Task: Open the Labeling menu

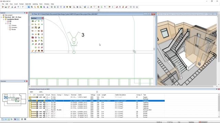Action: tap(35, 4)
